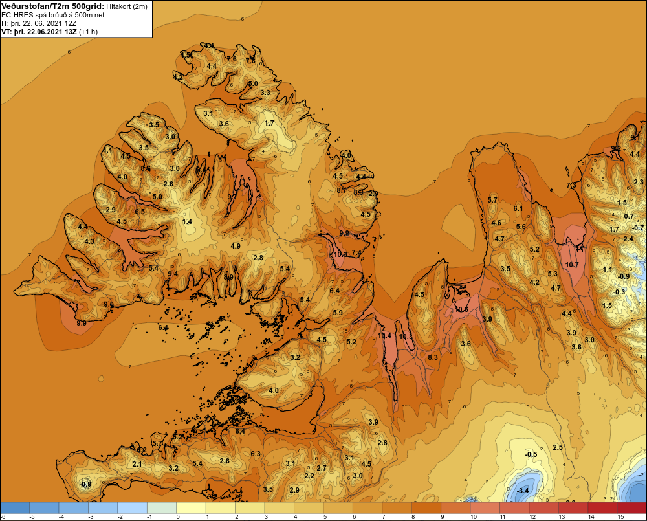647x521 pixels.
Task: Click the '5.3' temperature value
Action: click(x=553, y=274)
